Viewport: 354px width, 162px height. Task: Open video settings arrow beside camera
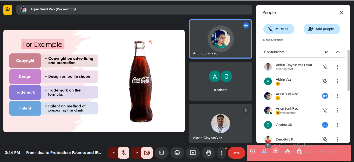137,153
